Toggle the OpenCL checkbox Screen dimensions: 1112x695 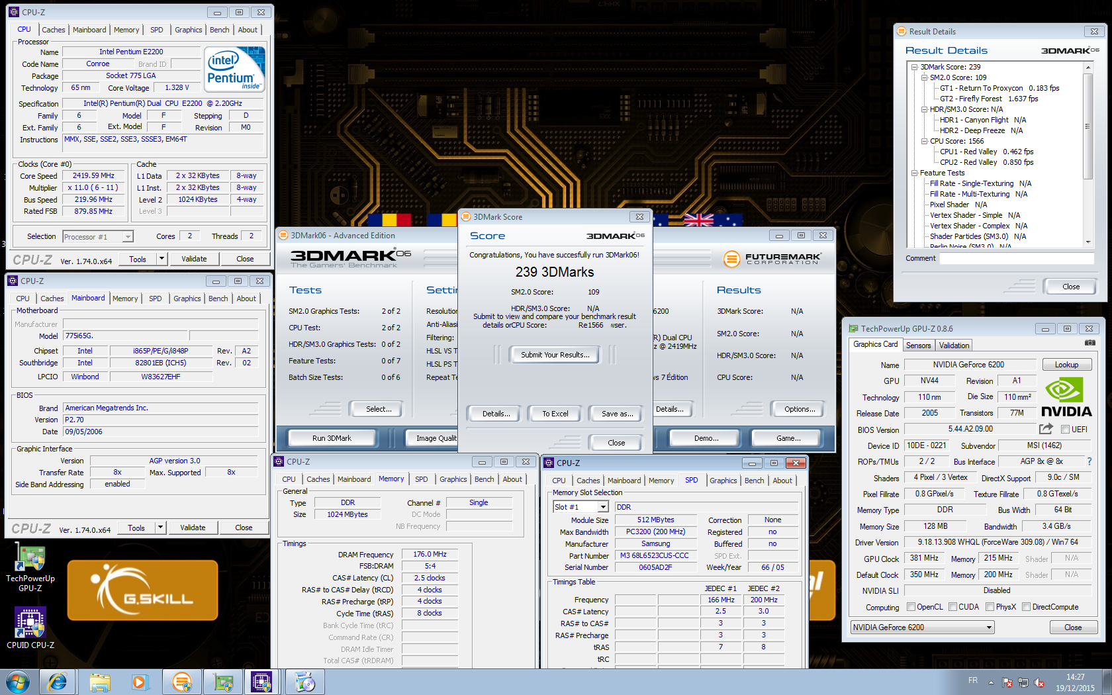coord(911,607)
